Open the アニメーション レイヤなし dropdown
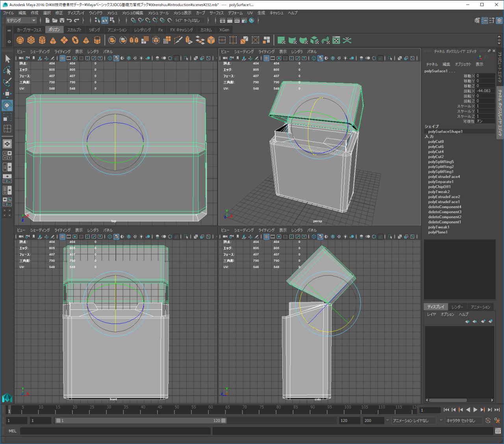The image size is (504, 444). [414, 420]
